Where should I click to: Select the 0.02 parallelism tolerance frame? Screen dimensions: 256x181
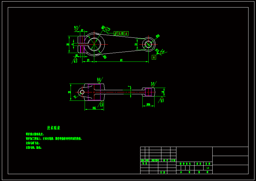coord(121,33)
